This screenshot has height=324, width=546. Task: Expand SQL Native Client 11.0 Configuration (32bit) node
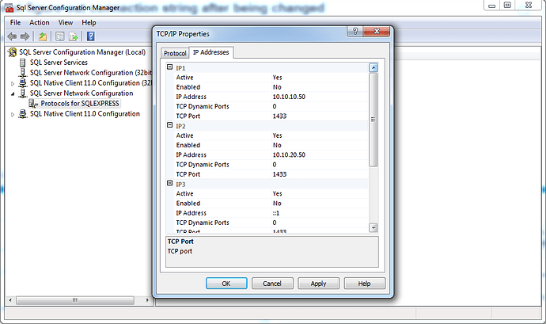point(13,84)
